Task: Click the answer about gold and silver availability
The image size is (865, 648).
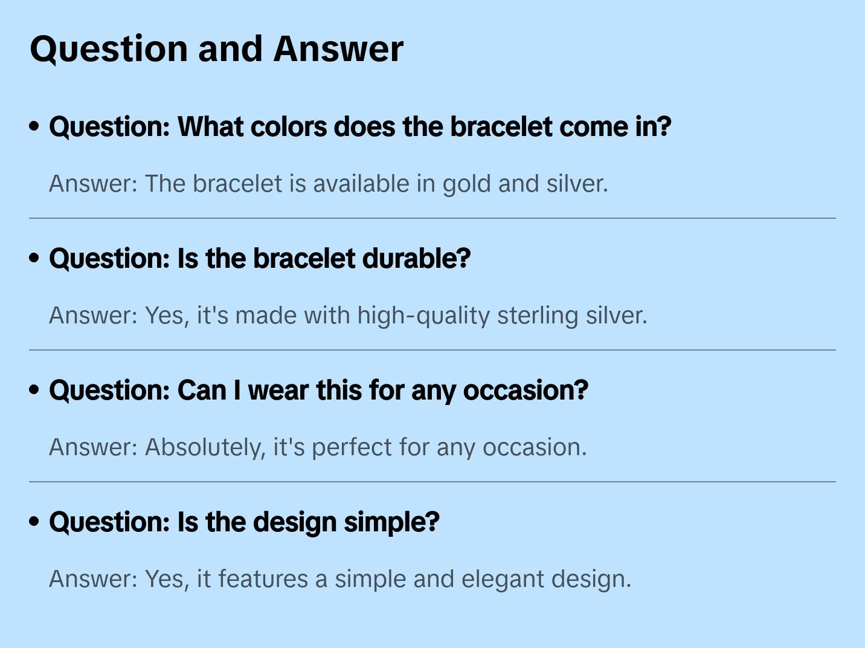Action: [x=328, y=184]
